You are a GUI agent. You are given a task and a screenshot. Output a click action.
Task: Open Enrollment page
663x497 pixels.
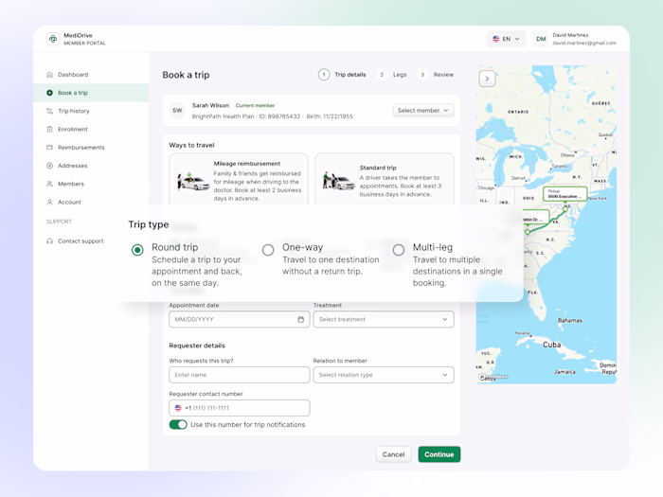point(91,130)
